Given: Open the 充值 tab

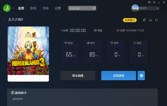Looking at the screenshot, I should [46, 8].
